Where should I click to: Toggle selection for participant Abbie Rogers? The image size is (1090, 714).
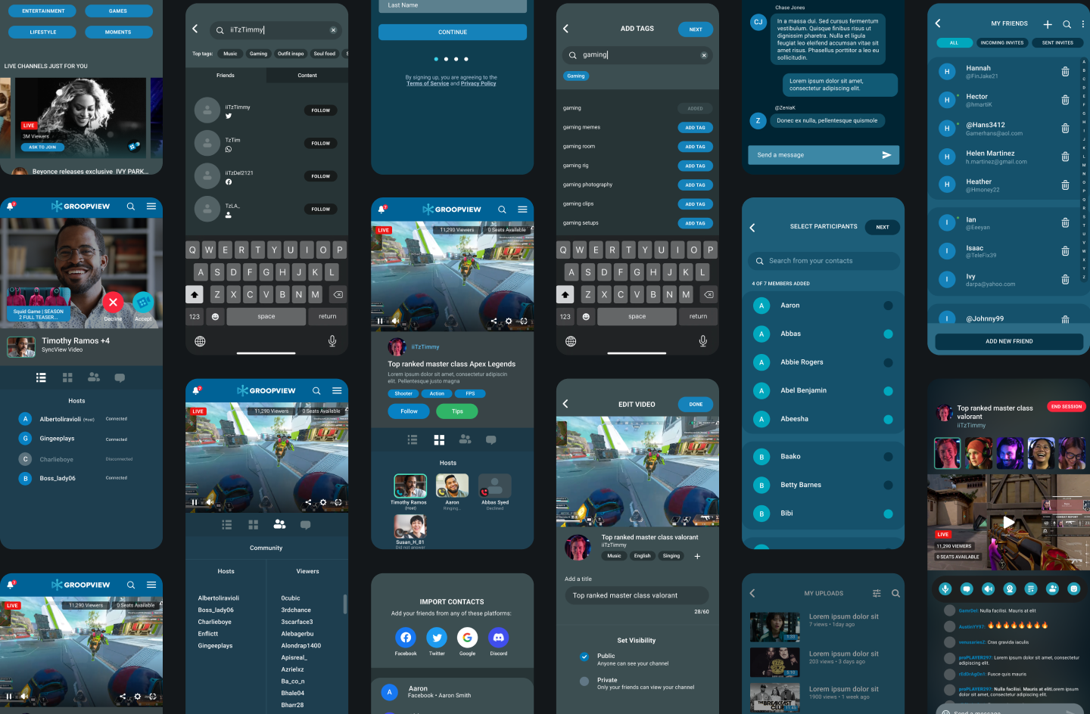point(888,362)
